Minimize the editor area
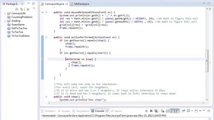 point(204,3)
